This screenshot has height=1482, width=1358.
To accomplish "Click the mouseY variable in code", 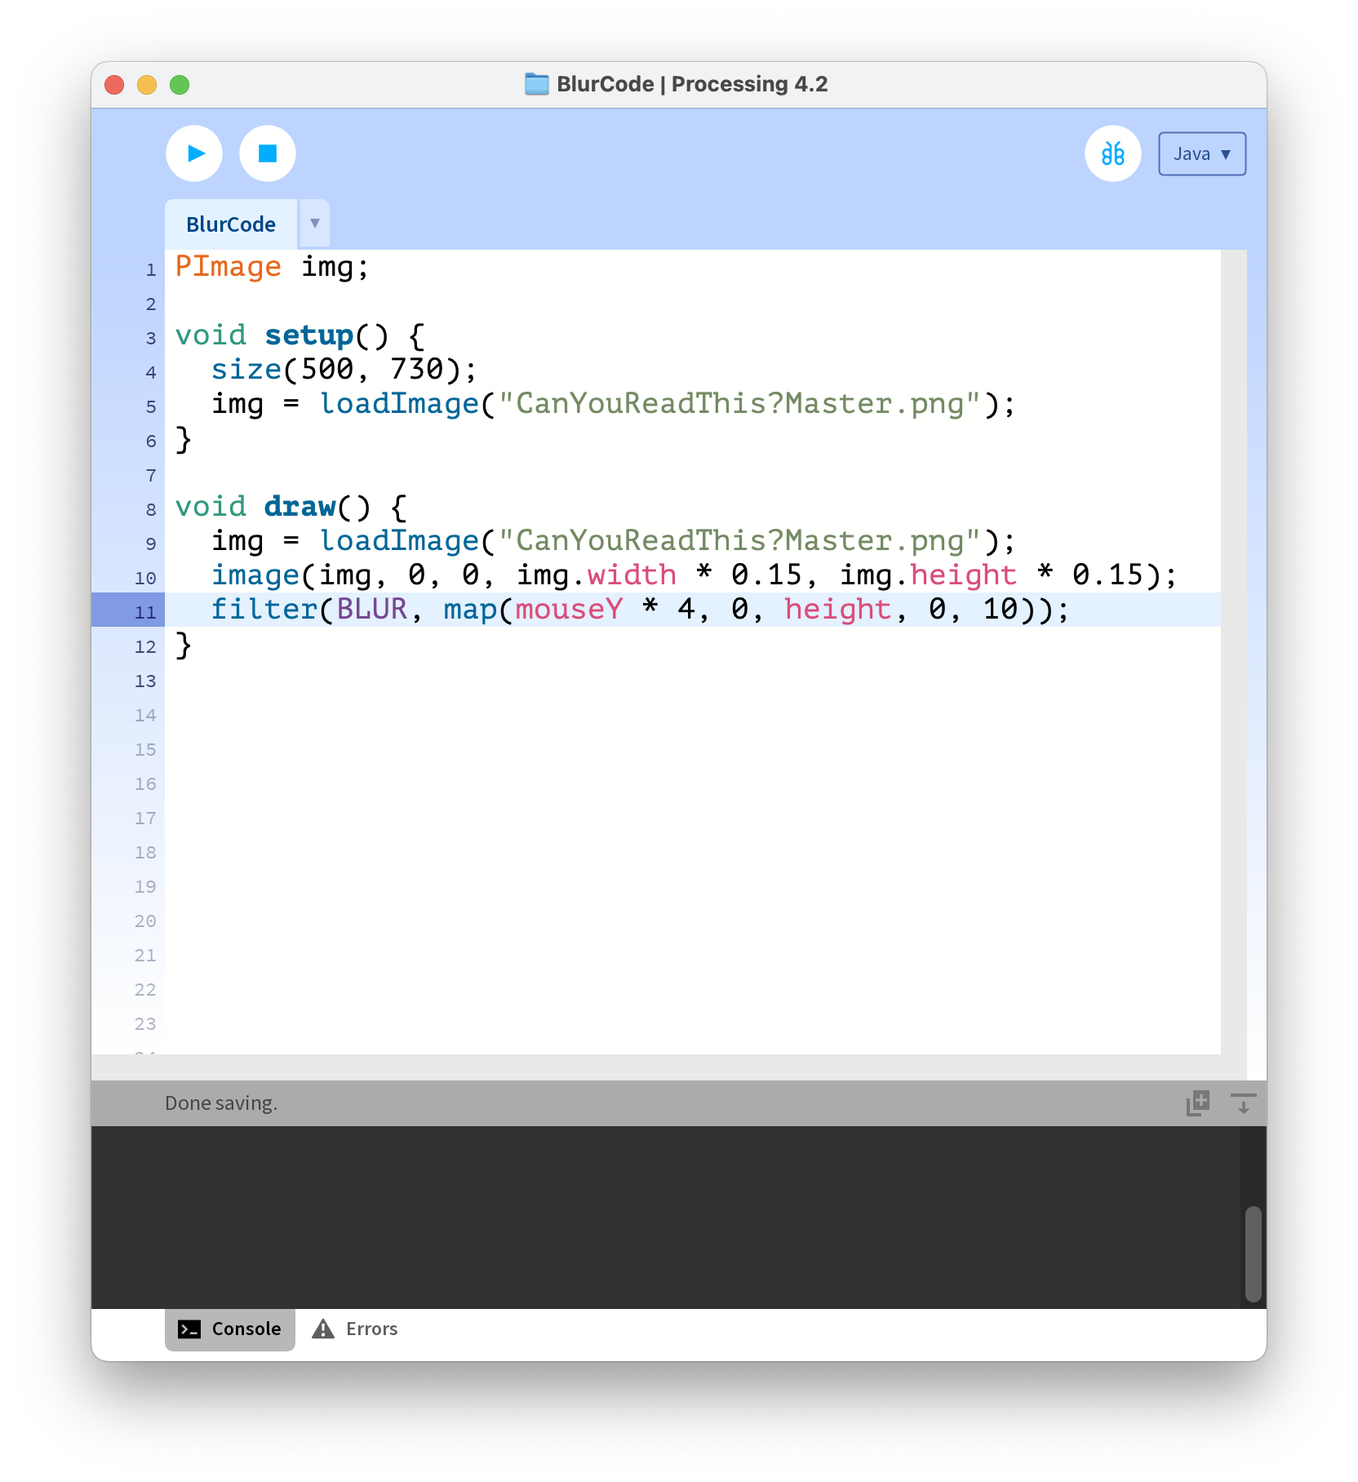I will pyautogui.click(x=569, y=610).
